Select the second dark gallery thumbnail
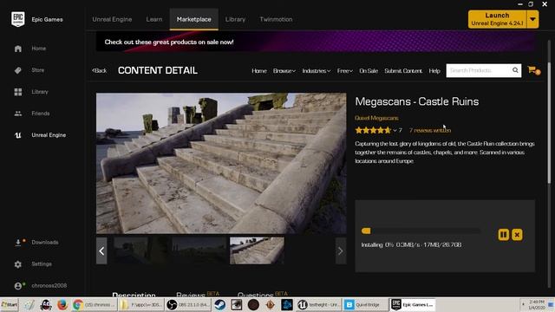555x312 pixels. [199, 250]
